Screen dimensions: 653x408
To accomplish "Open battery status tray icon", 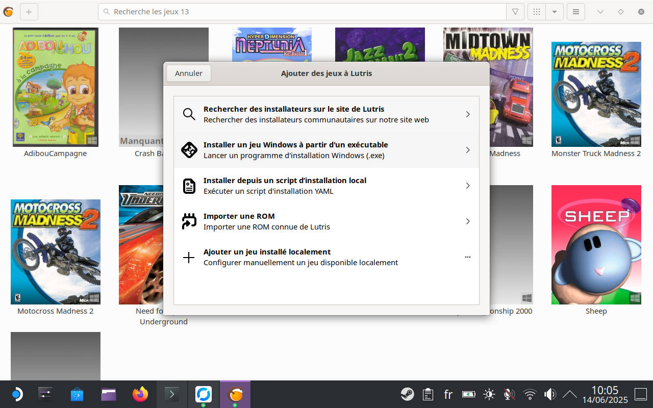I will click(469, 394).
